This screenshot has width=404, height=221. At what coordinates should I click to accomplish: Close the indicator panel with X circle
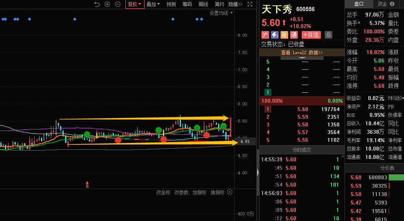[x=229, y=192]
